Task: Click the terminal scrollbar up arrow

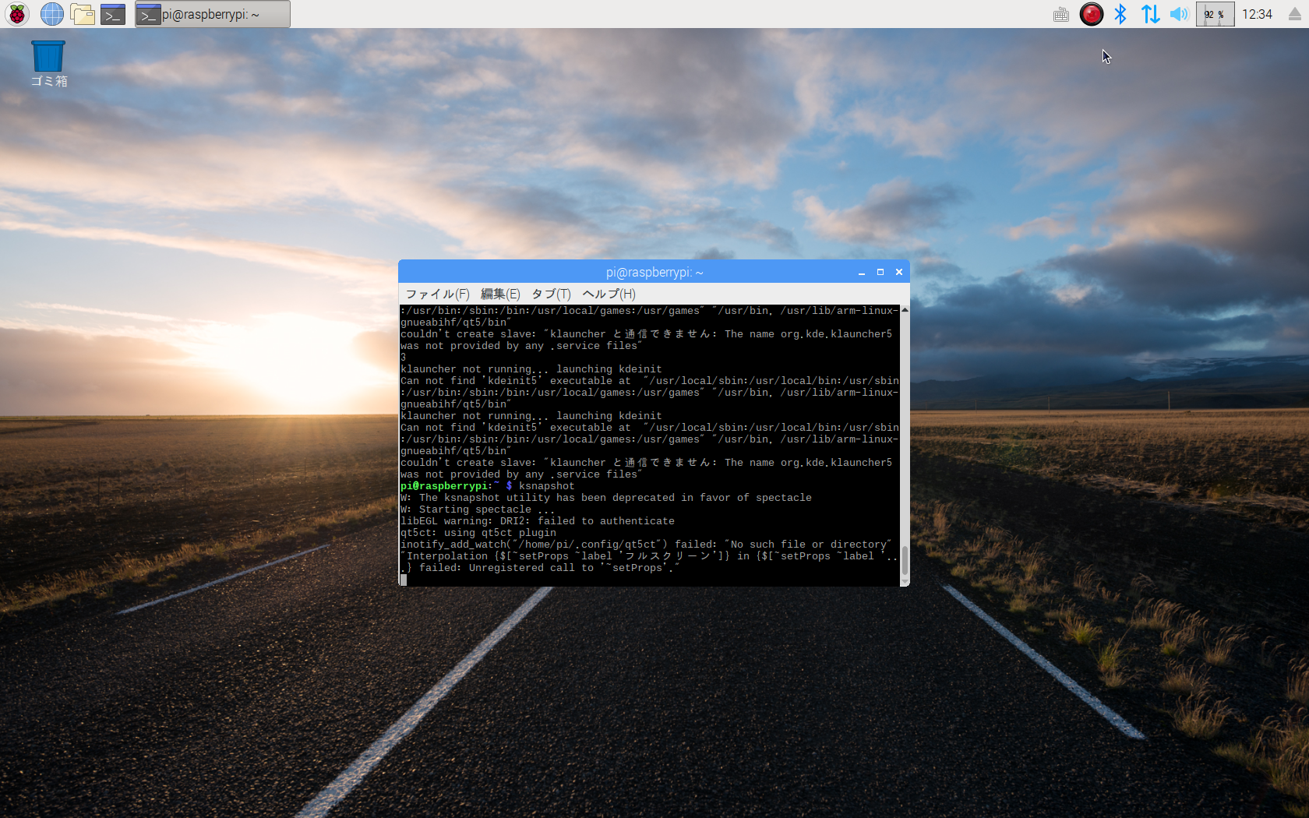Action: tap(905, 310)
